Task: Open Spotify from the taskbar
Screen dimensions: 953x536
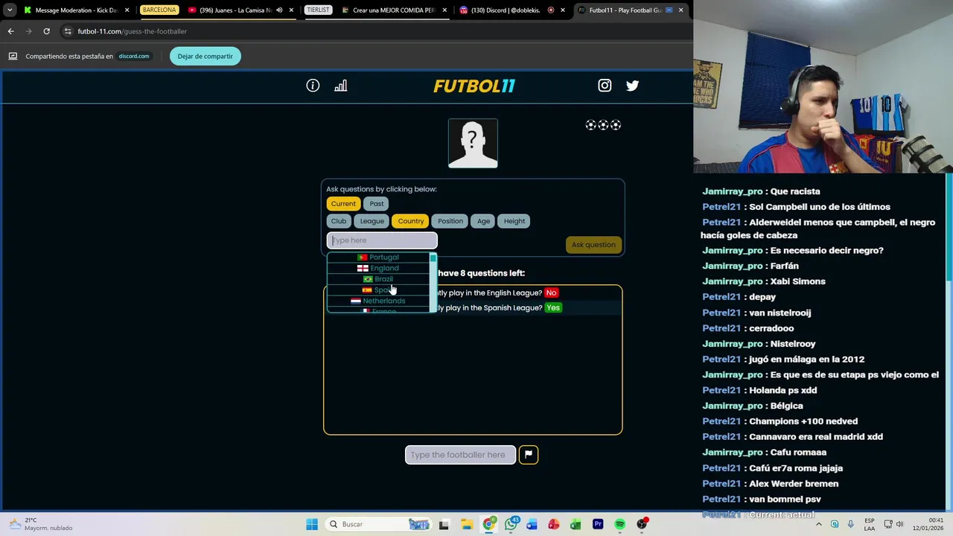Action: coord(619,524)
